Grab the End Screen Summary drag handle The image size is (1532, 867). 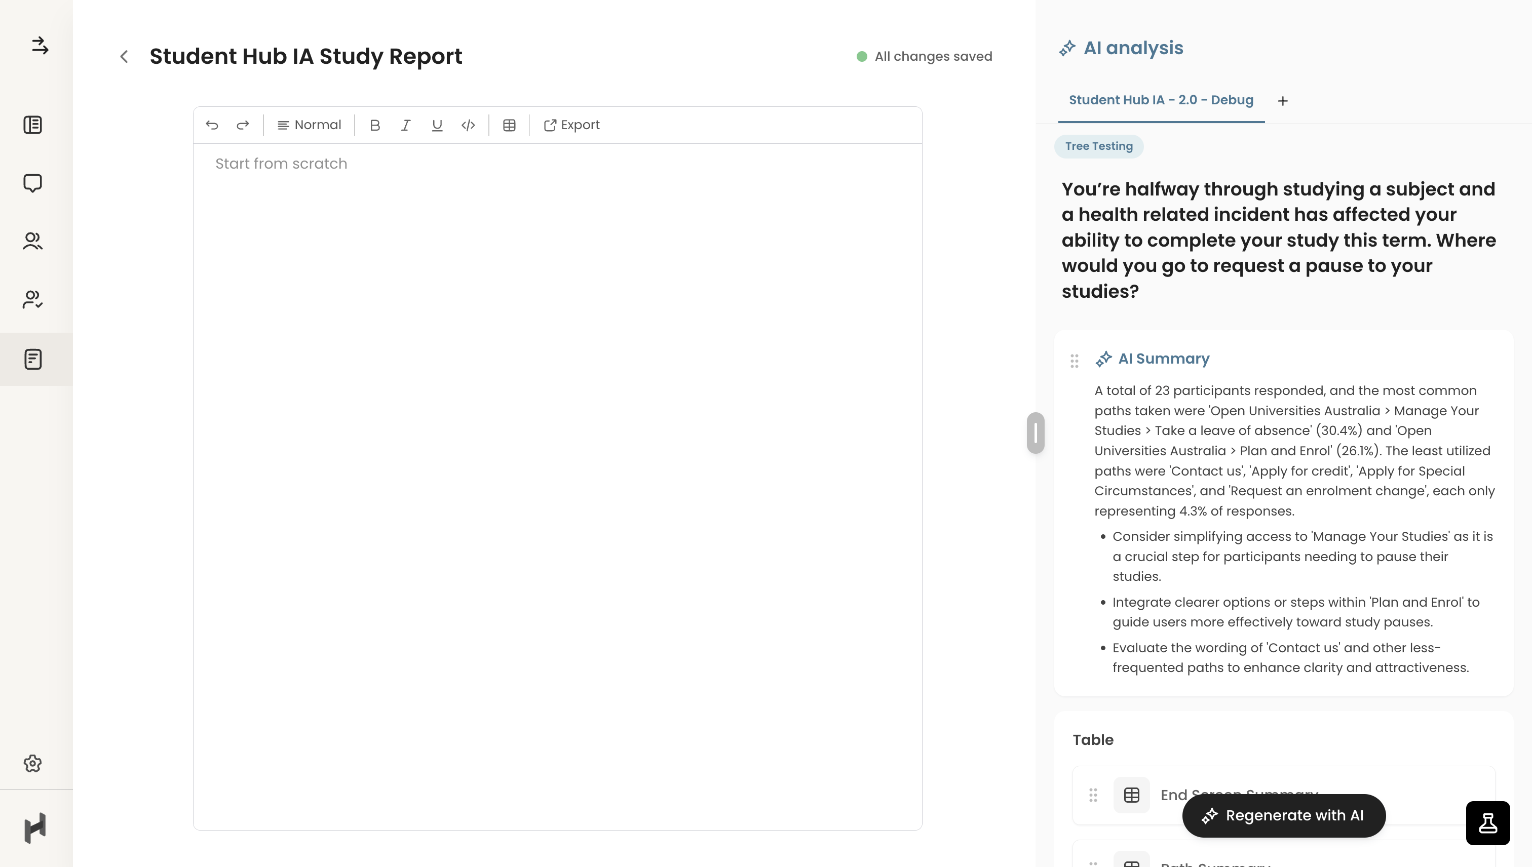tap(1092, 795)
